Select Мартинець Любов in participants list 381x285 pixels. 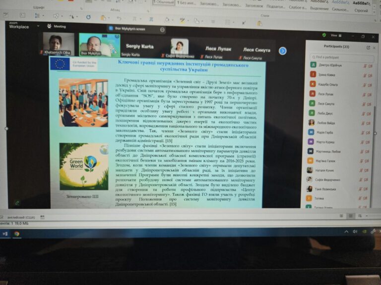pos(339,151)
